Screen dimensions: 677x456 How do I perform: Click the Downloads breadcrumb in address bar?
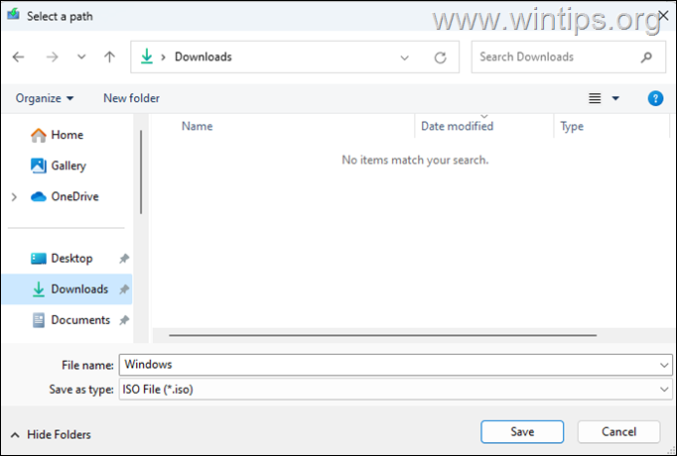[203, 57]
